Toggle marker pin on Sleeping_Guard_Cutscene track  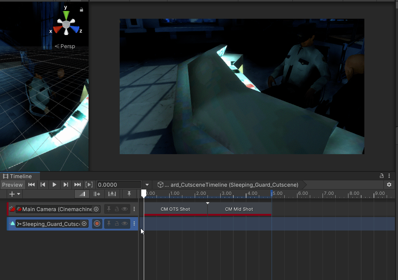tap(109, 224)
